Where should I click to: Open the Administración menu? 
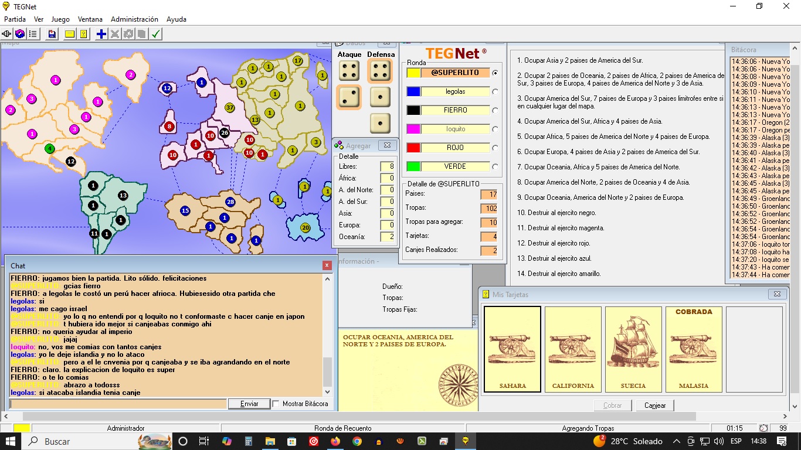tap(134, 19)
